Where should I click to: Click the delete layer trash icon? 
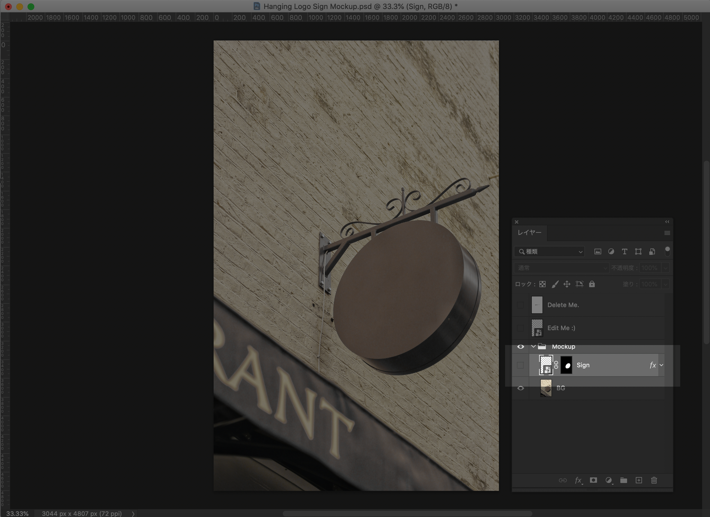654,480
